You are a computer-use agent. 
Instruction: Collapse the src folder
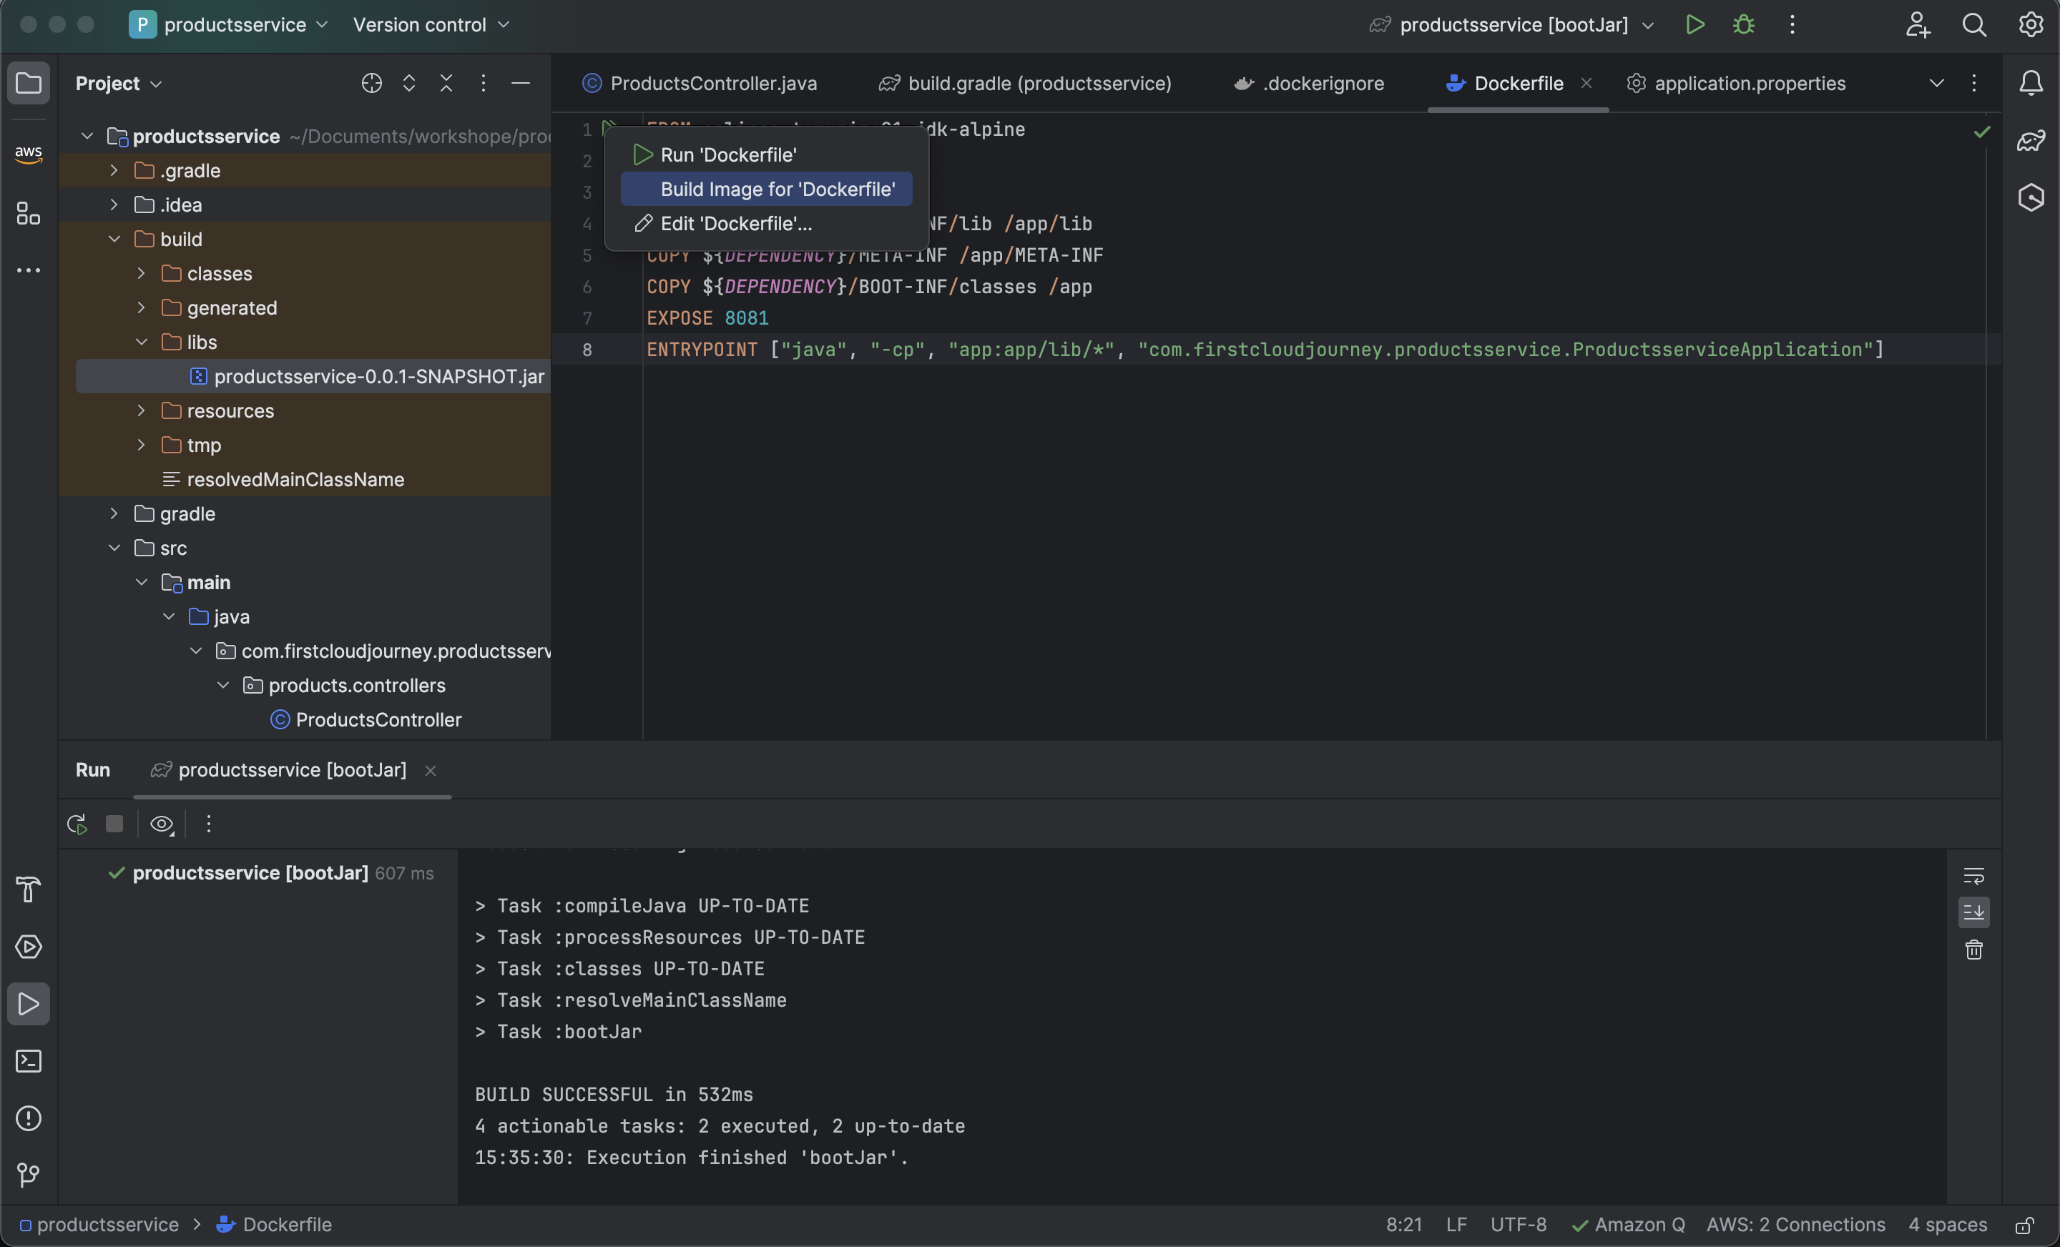pyautogui.click(x=114, y=548)
